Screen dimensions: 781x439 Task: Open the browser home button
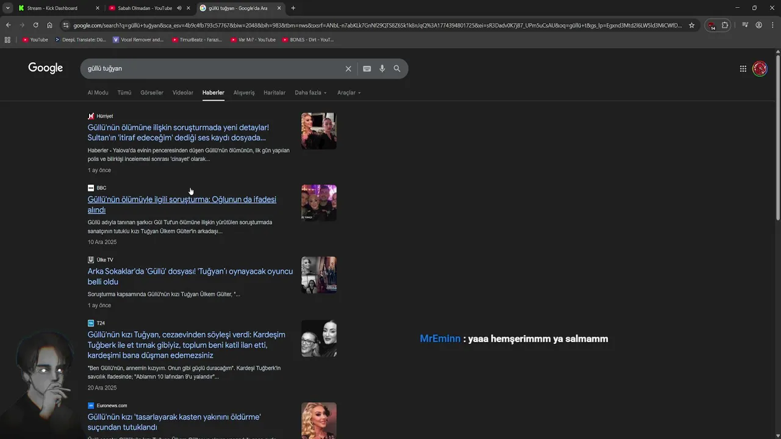(x=49, y=25)
